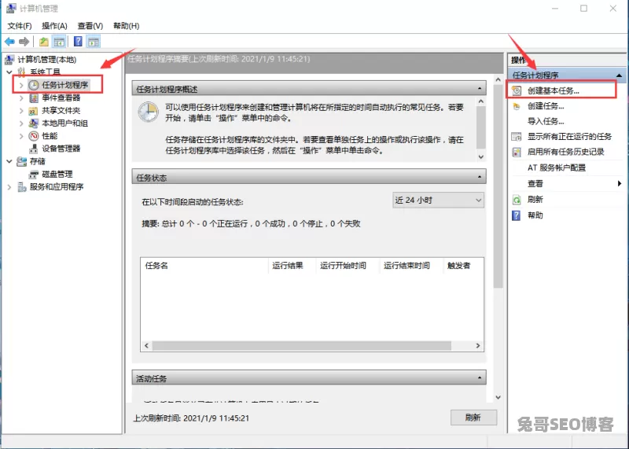The image size is (629, 449).
Task: Click 导入任务... action link
Action: (x=546, y=122)
